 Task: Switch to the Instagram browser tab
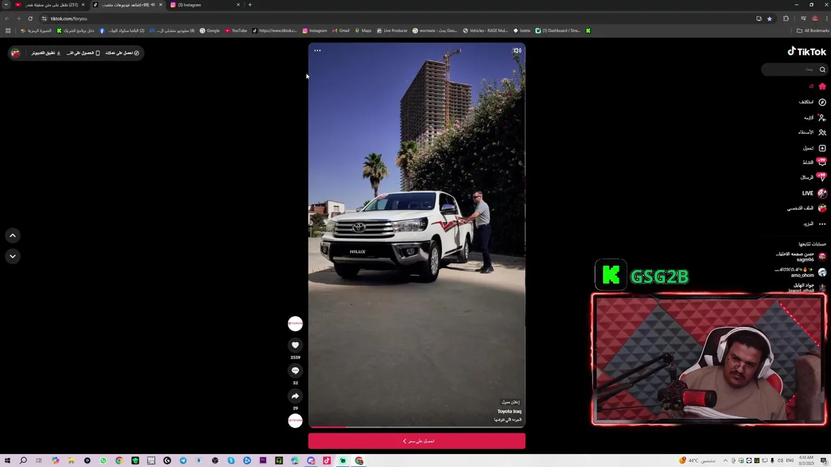coord(205,5)
